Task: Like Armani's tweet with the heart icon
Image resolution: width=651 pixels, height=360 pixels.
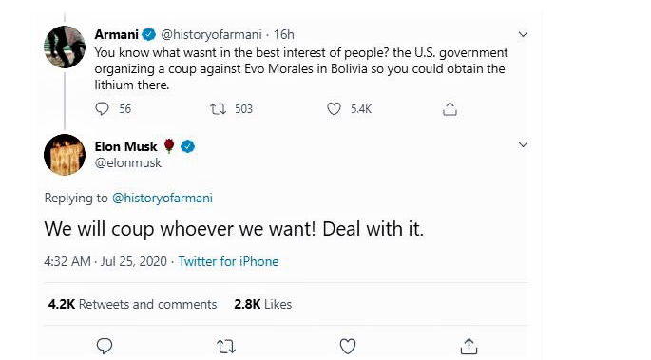Action: (x=334, y=109)
